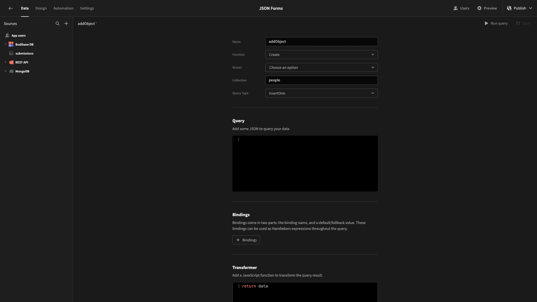
Task: Click the Name input field
Action: click(321, 42)
